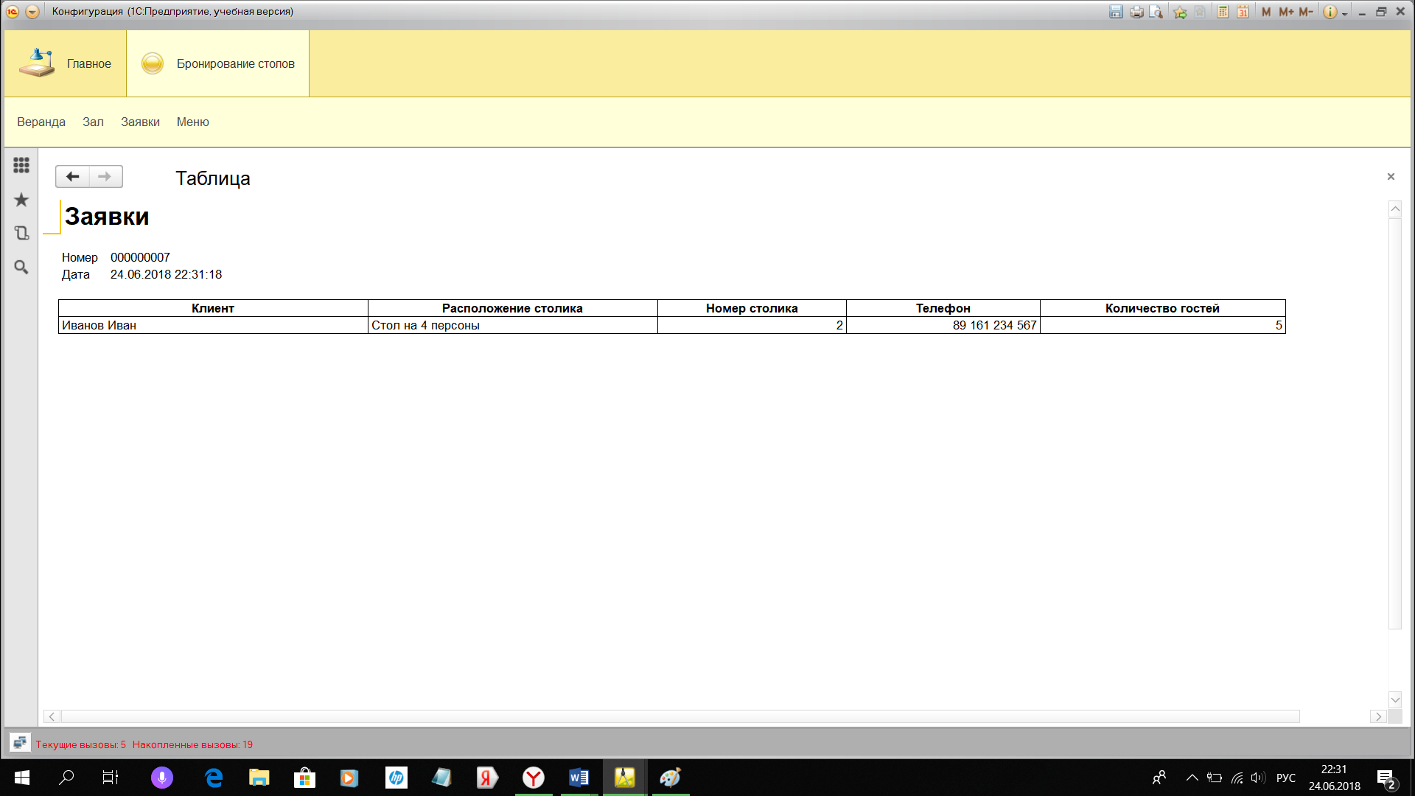The height and width of the screenshot is (796, 1415).
Task: Click the save (floppy disk) icon
Action: pos(1116,12)
